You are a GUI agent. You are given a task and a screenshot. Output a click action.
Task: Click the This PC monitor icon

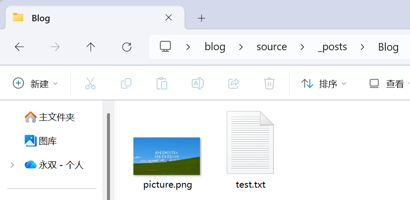pos(165,47)
